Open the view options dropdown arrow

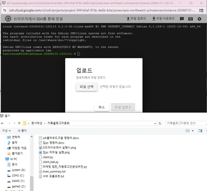pyautogui.click(x=193, y=131)
